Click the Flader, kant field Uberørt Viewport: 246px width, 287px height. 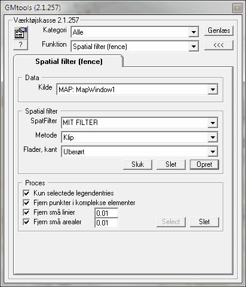tap(140, 152)
